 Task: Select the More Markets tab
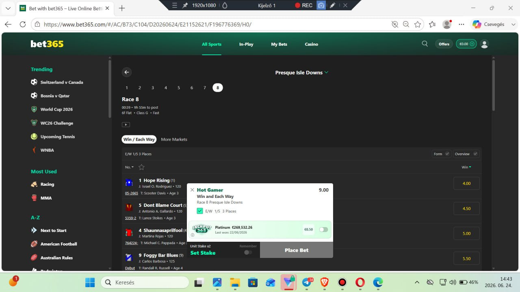pos(174,140)
